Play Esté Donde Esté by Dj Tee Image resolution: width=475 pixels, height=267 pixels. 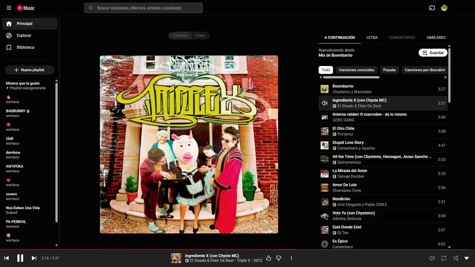pos(383,230)
